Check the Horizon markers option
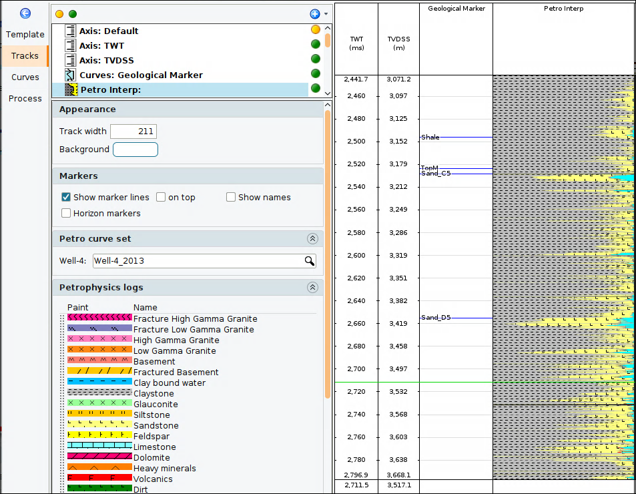 pyautogui.click(x=66, y=213)
